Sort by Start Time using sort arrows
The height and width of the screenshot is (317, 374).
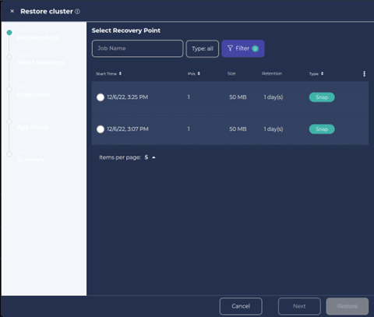(x=120, y=74)
